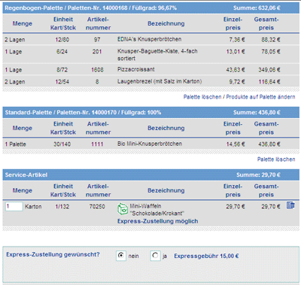Click the Service-Artikel section header
The height and width of the screenshot is (285, 301).
point(151,175)
